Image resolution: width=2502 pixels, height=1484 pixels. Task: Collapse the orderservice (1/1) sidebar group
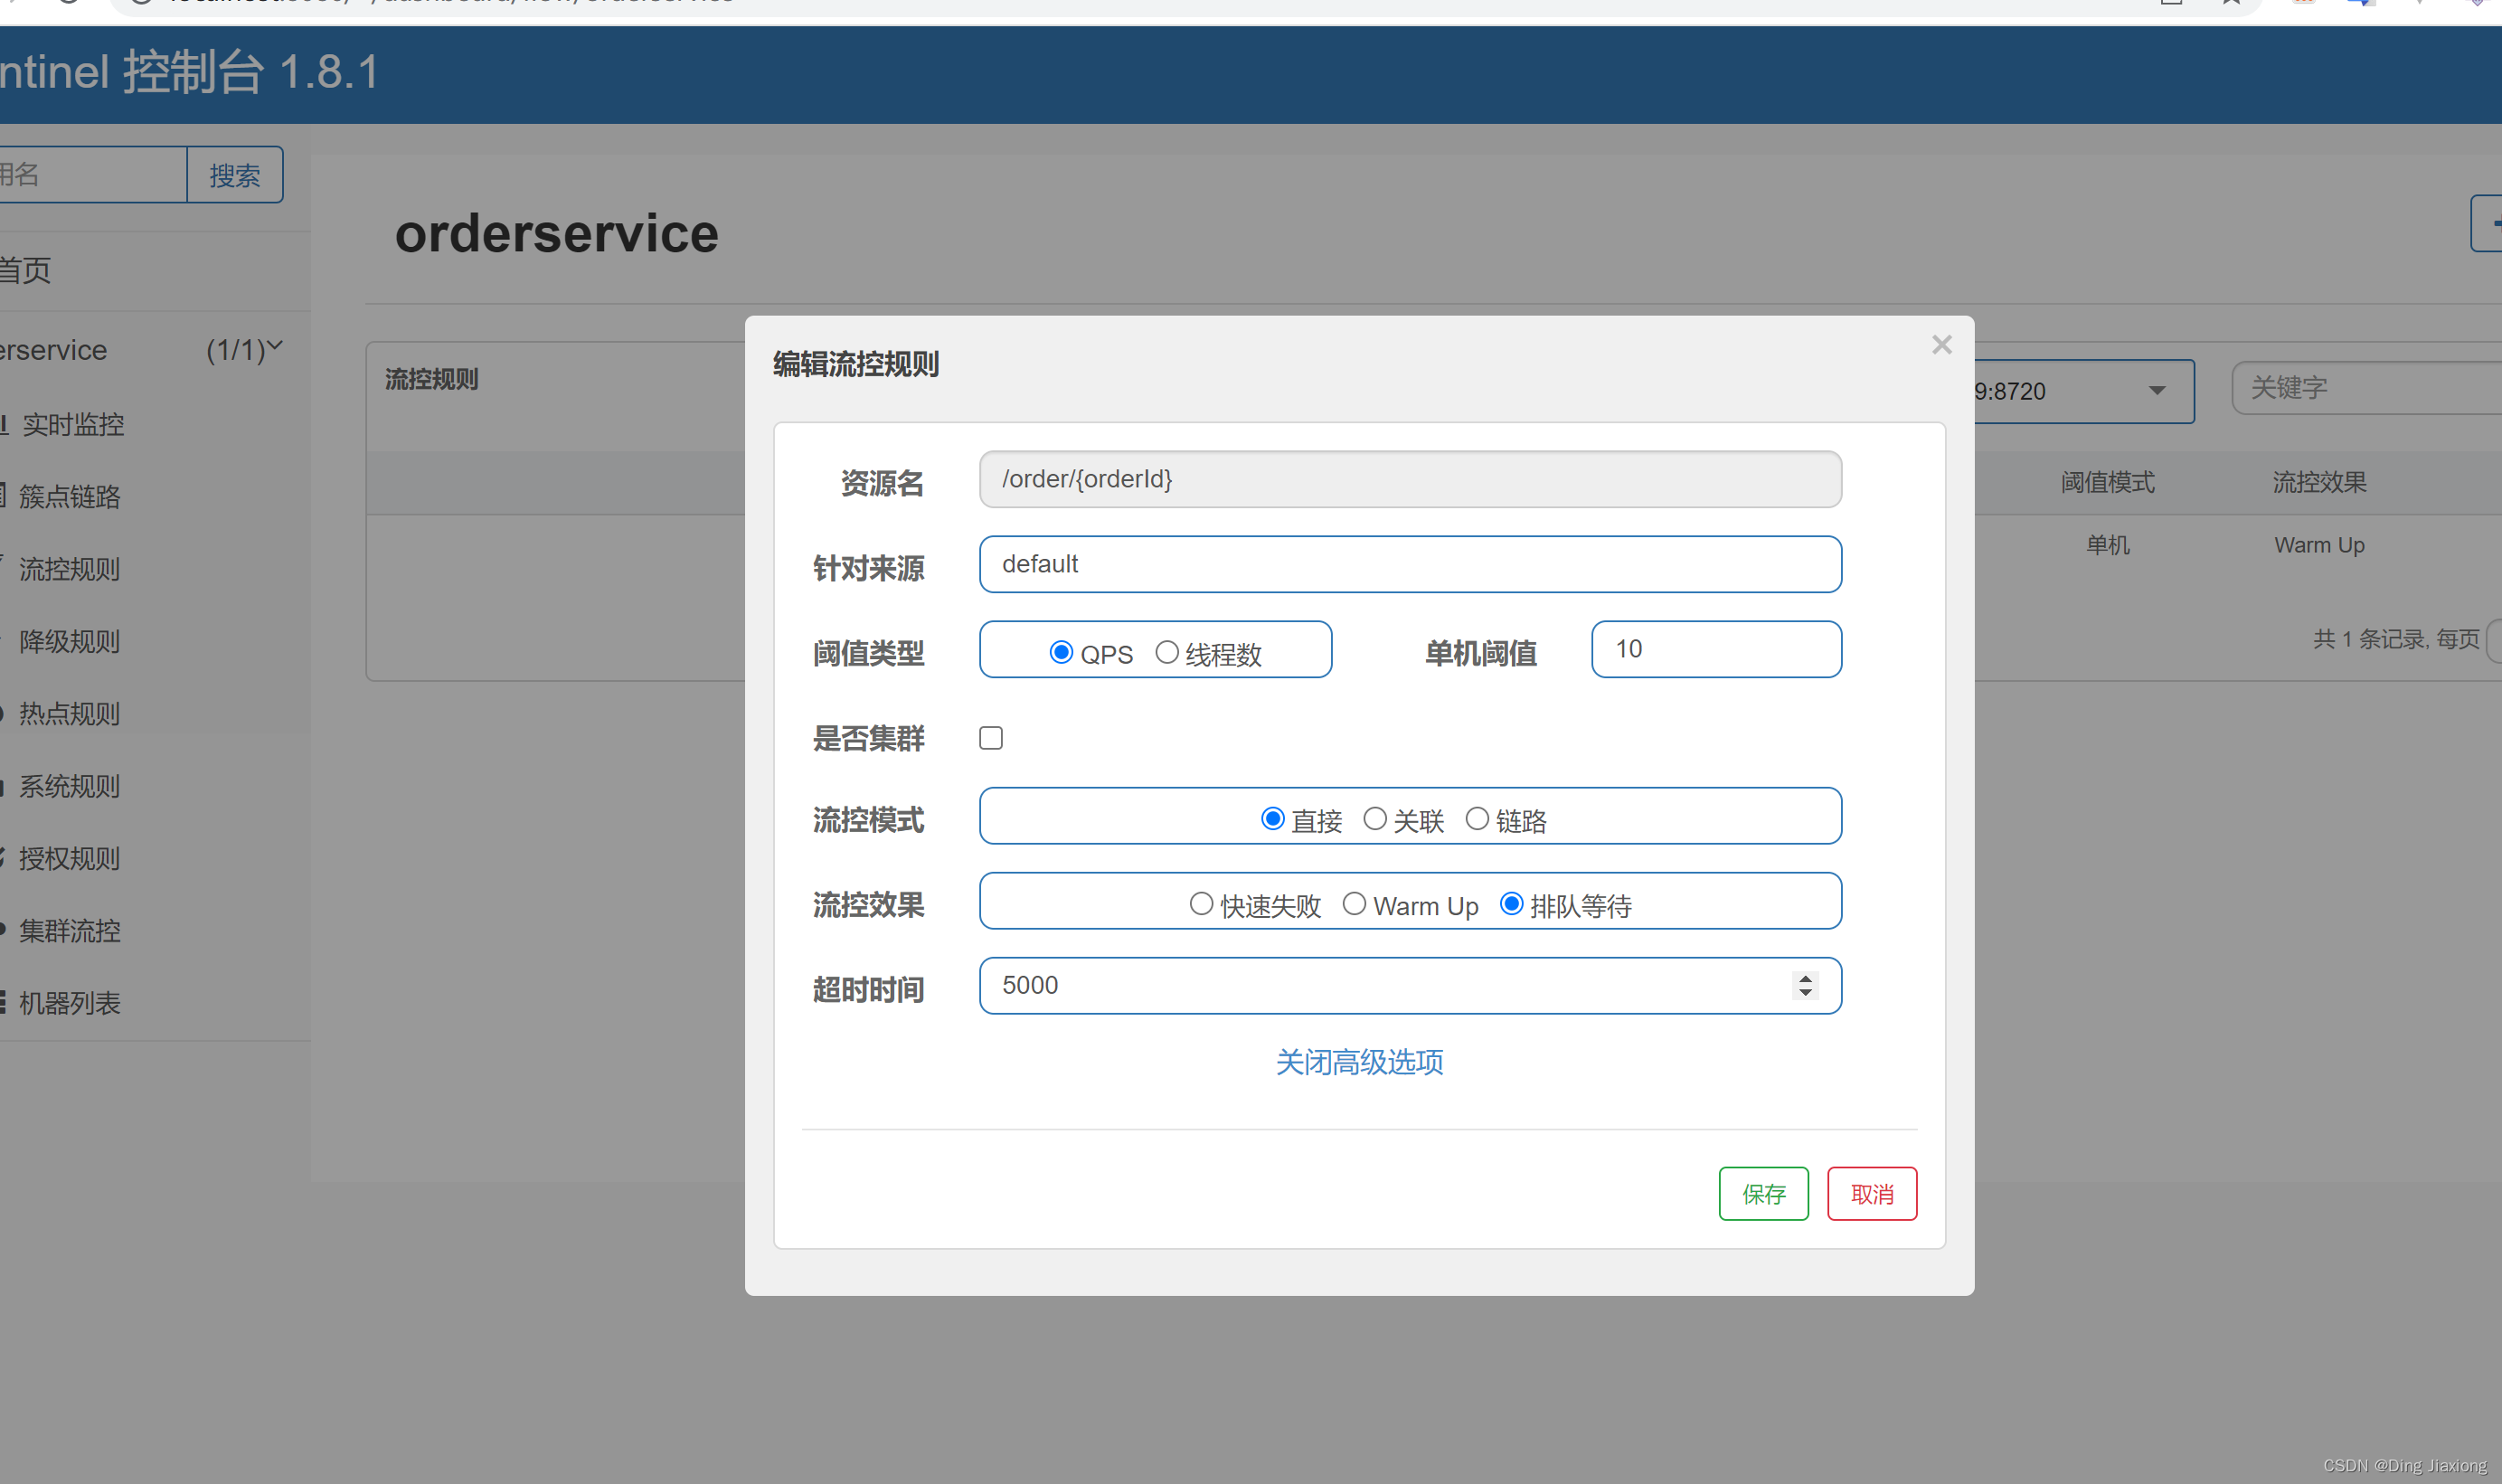pyautogui.click(x=155, y=350)
